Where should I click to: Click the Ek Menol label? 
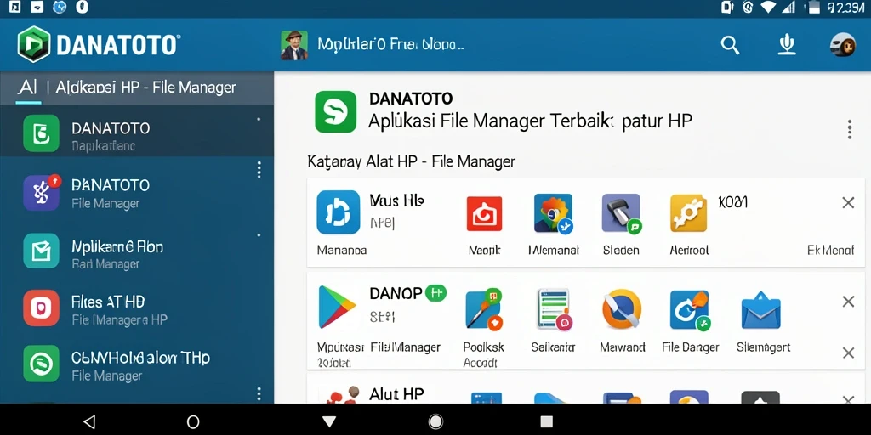(830, 251)
